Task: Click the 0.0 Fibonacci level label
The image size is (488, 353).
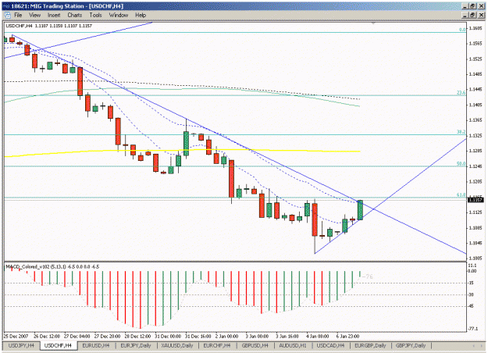Action: 462,30
